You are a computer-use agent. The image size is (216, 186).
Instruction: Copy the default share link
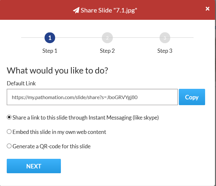tap(192, 97)
